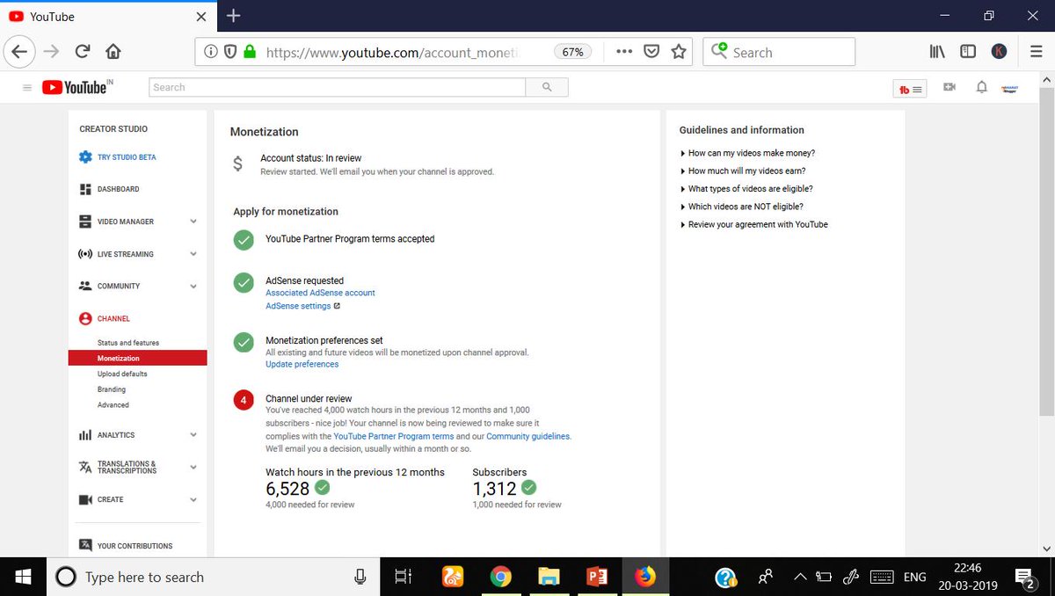1055x596 pixels.
Task: Select Branding in the Channel menu
Action: (x=112, y=389)
